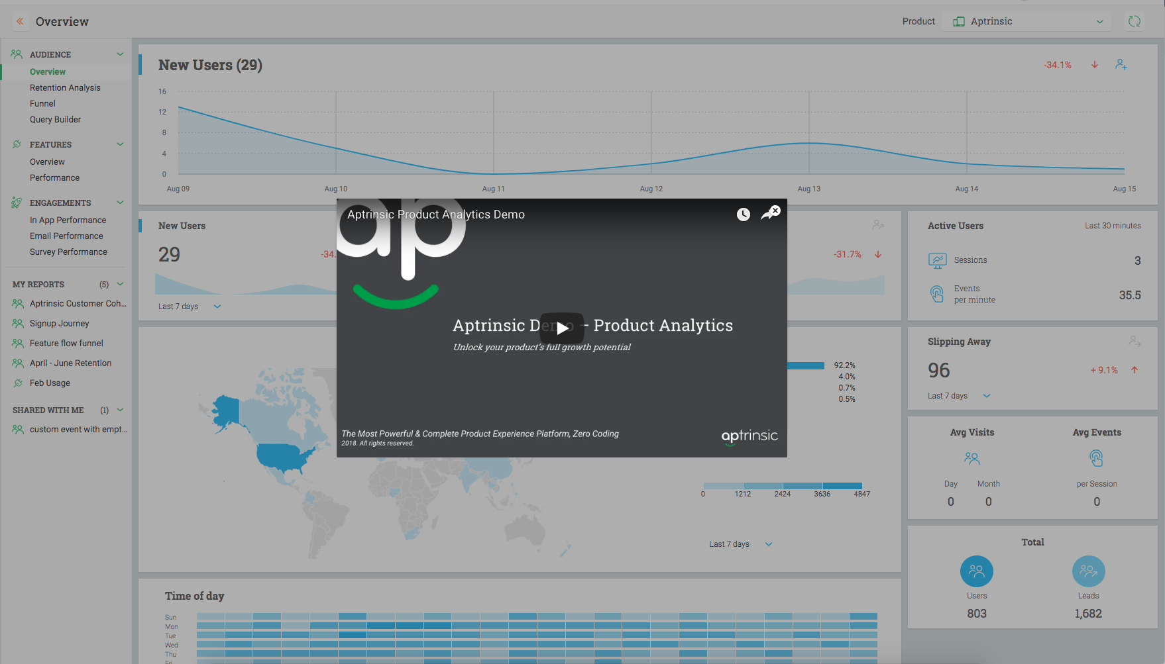Click Watch Later clock icon on video

tap(744, 214)
